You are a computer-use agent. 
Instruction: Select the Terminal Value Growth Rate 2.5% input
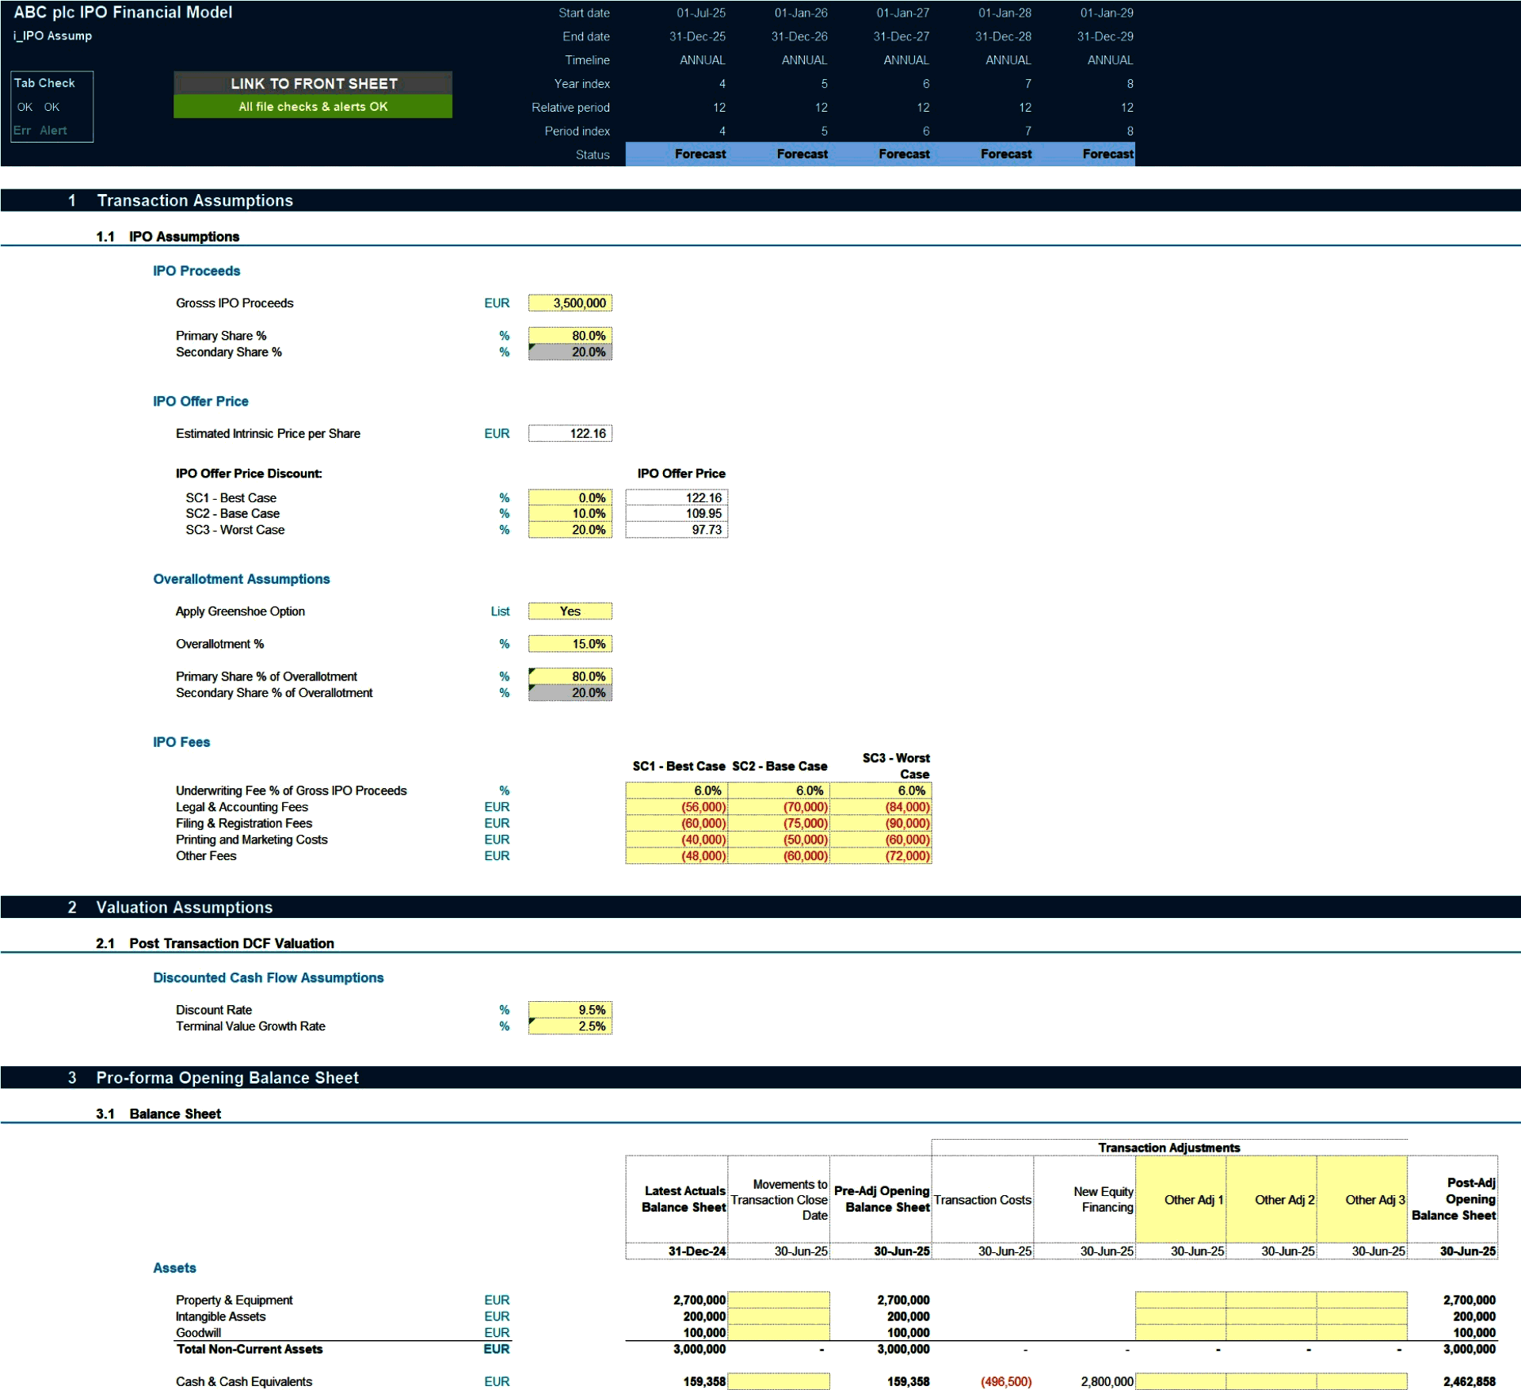click(570, 1026)
